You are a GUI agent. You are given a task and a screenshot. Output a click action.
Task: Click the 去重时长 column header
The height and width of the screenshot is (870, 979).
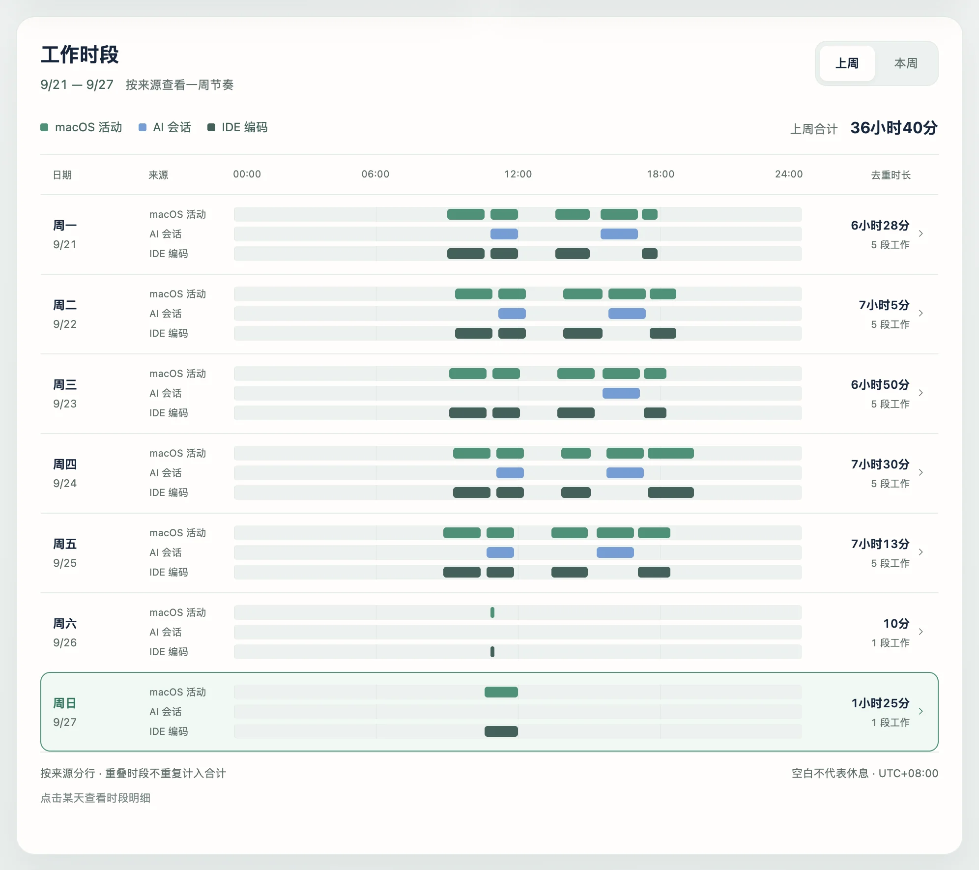pos(891,175)
